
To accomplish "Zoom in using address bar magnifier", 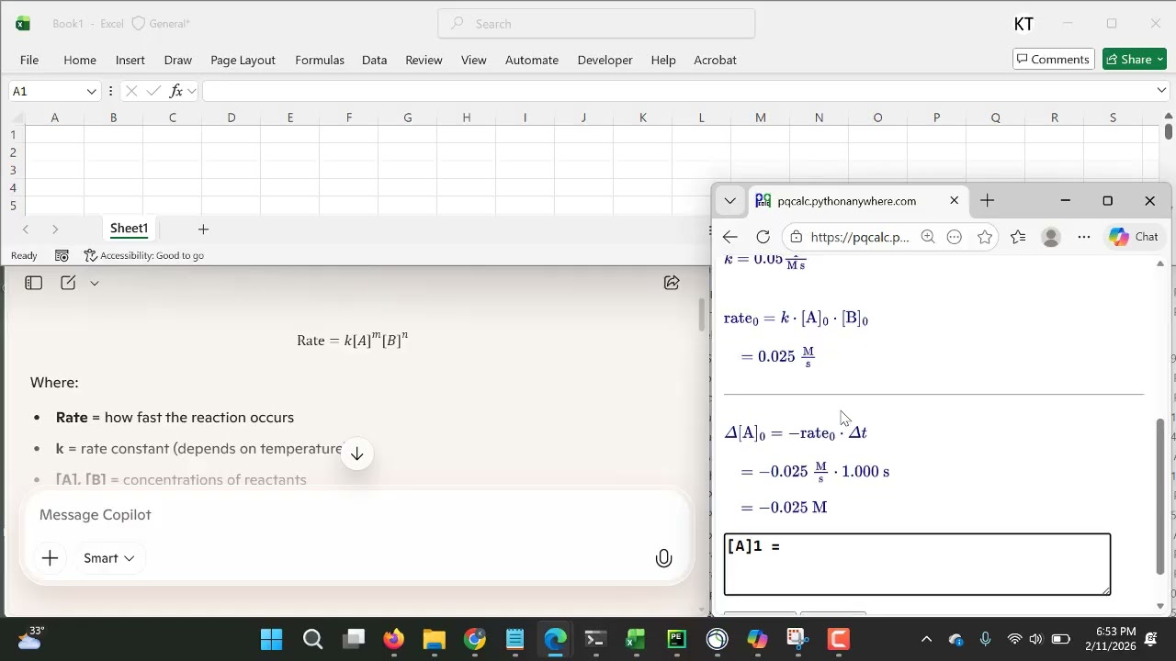I will pyautogui.click(x=928, y=237).
